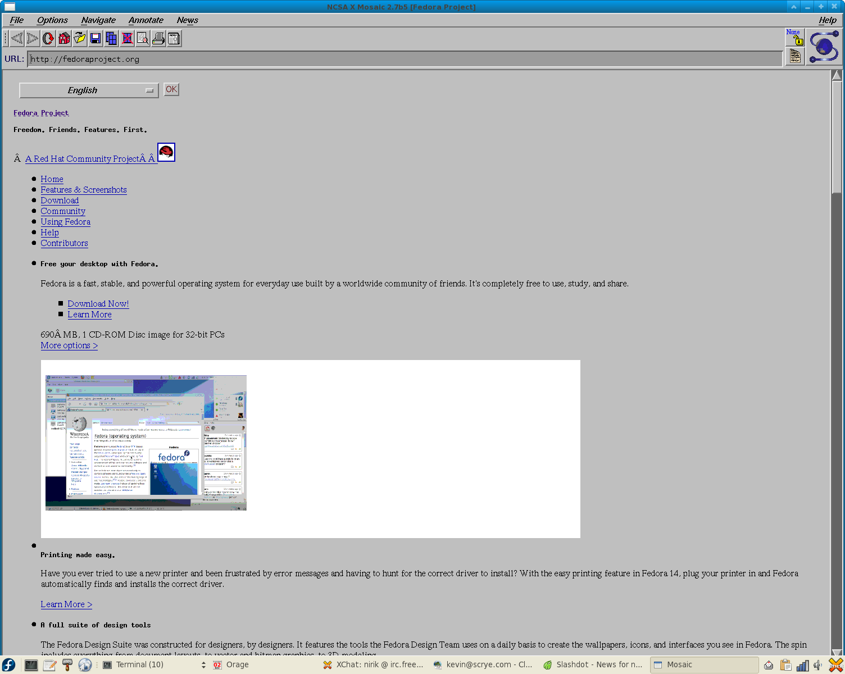The height and width of the screenshot is (674, 845).
Task: Open the Help menu
Action: tap(828, 20)
